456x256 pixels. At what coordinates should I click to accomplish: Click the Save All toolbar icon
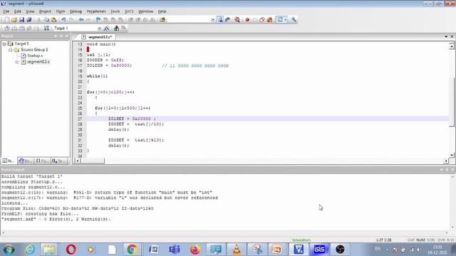point(29,20)
